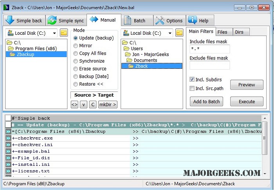Click log list scroll up arrow
The image size is (274, 190).
(265, 118)
